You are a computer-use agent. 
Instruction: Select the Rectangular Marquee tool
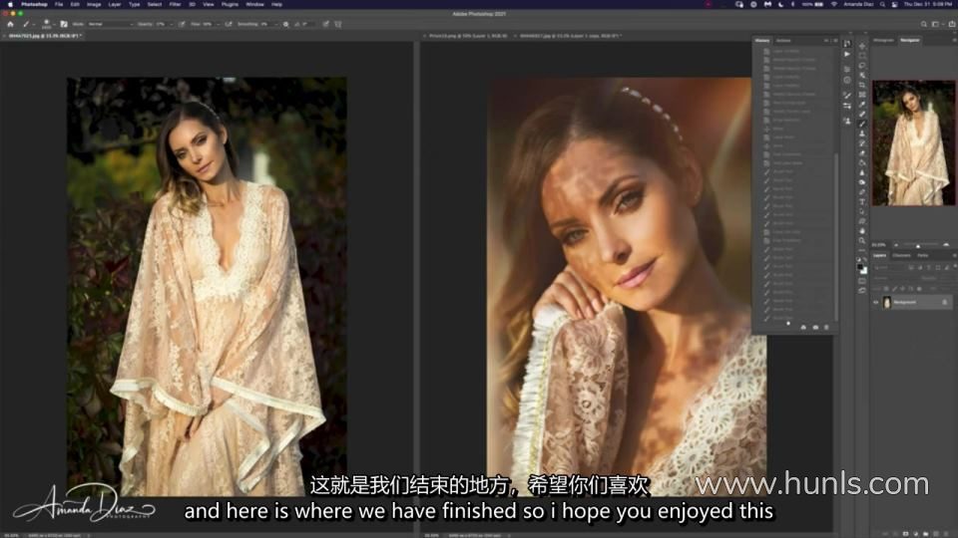click(862, 56)
